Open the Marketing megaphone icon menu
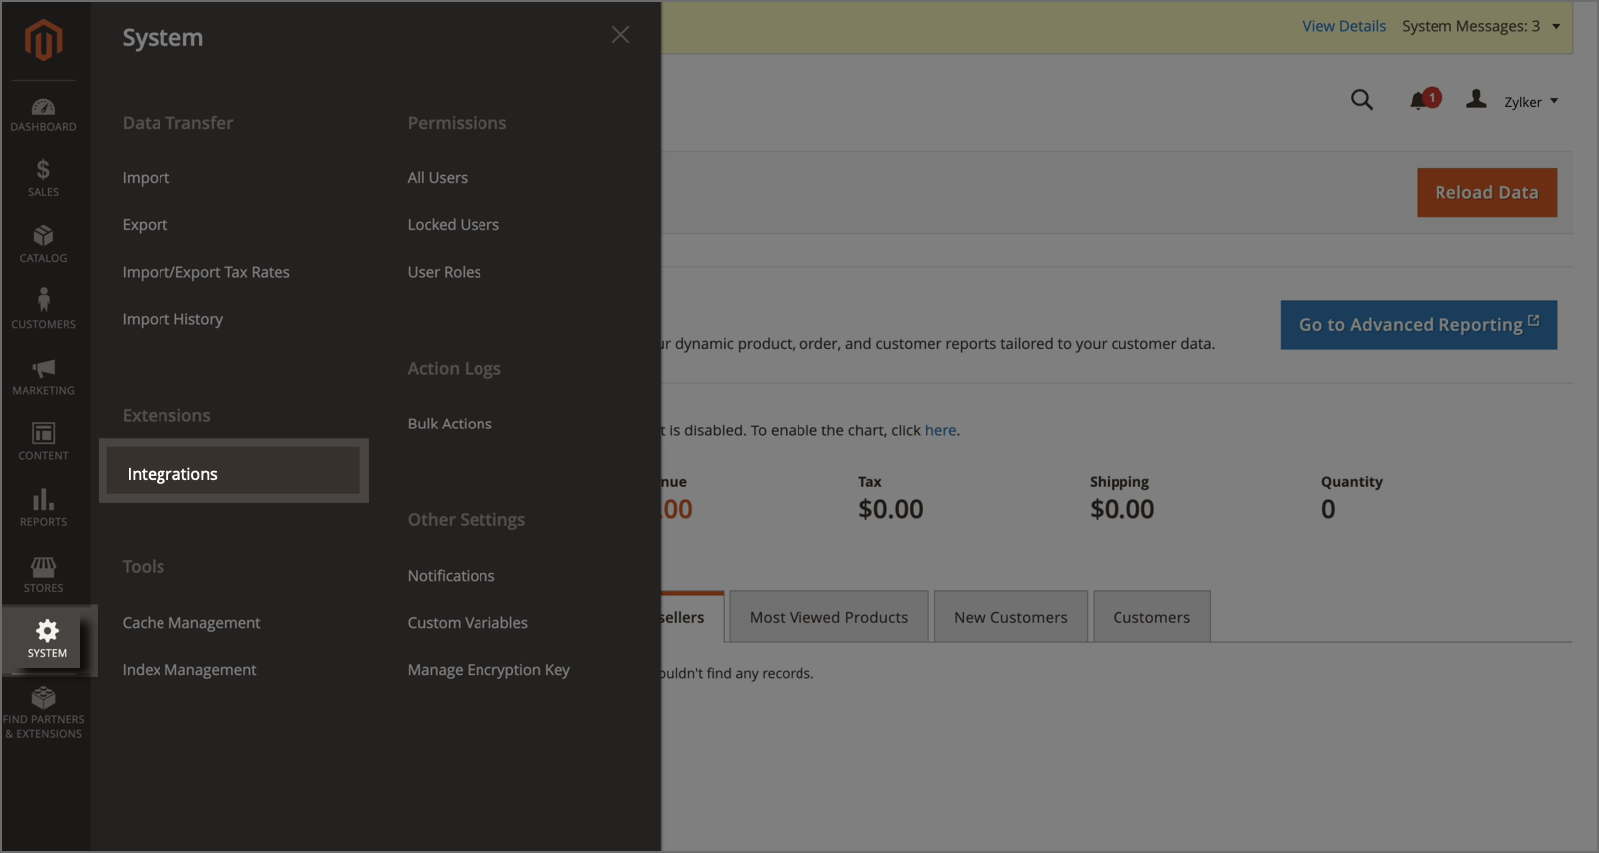The image size is (1599, 853). [x=43, y=377]
